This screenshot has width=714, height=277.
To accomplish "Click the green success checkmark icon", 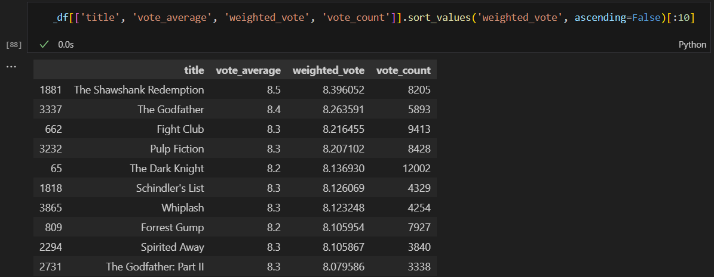I will coord(44,45).
